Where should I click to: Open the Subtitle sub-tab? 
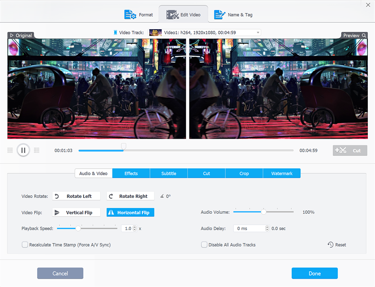(x=169, y=173)
